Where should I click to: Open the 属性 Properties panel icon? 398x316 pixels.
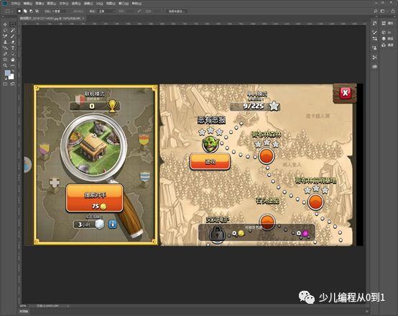pos(387,23)
